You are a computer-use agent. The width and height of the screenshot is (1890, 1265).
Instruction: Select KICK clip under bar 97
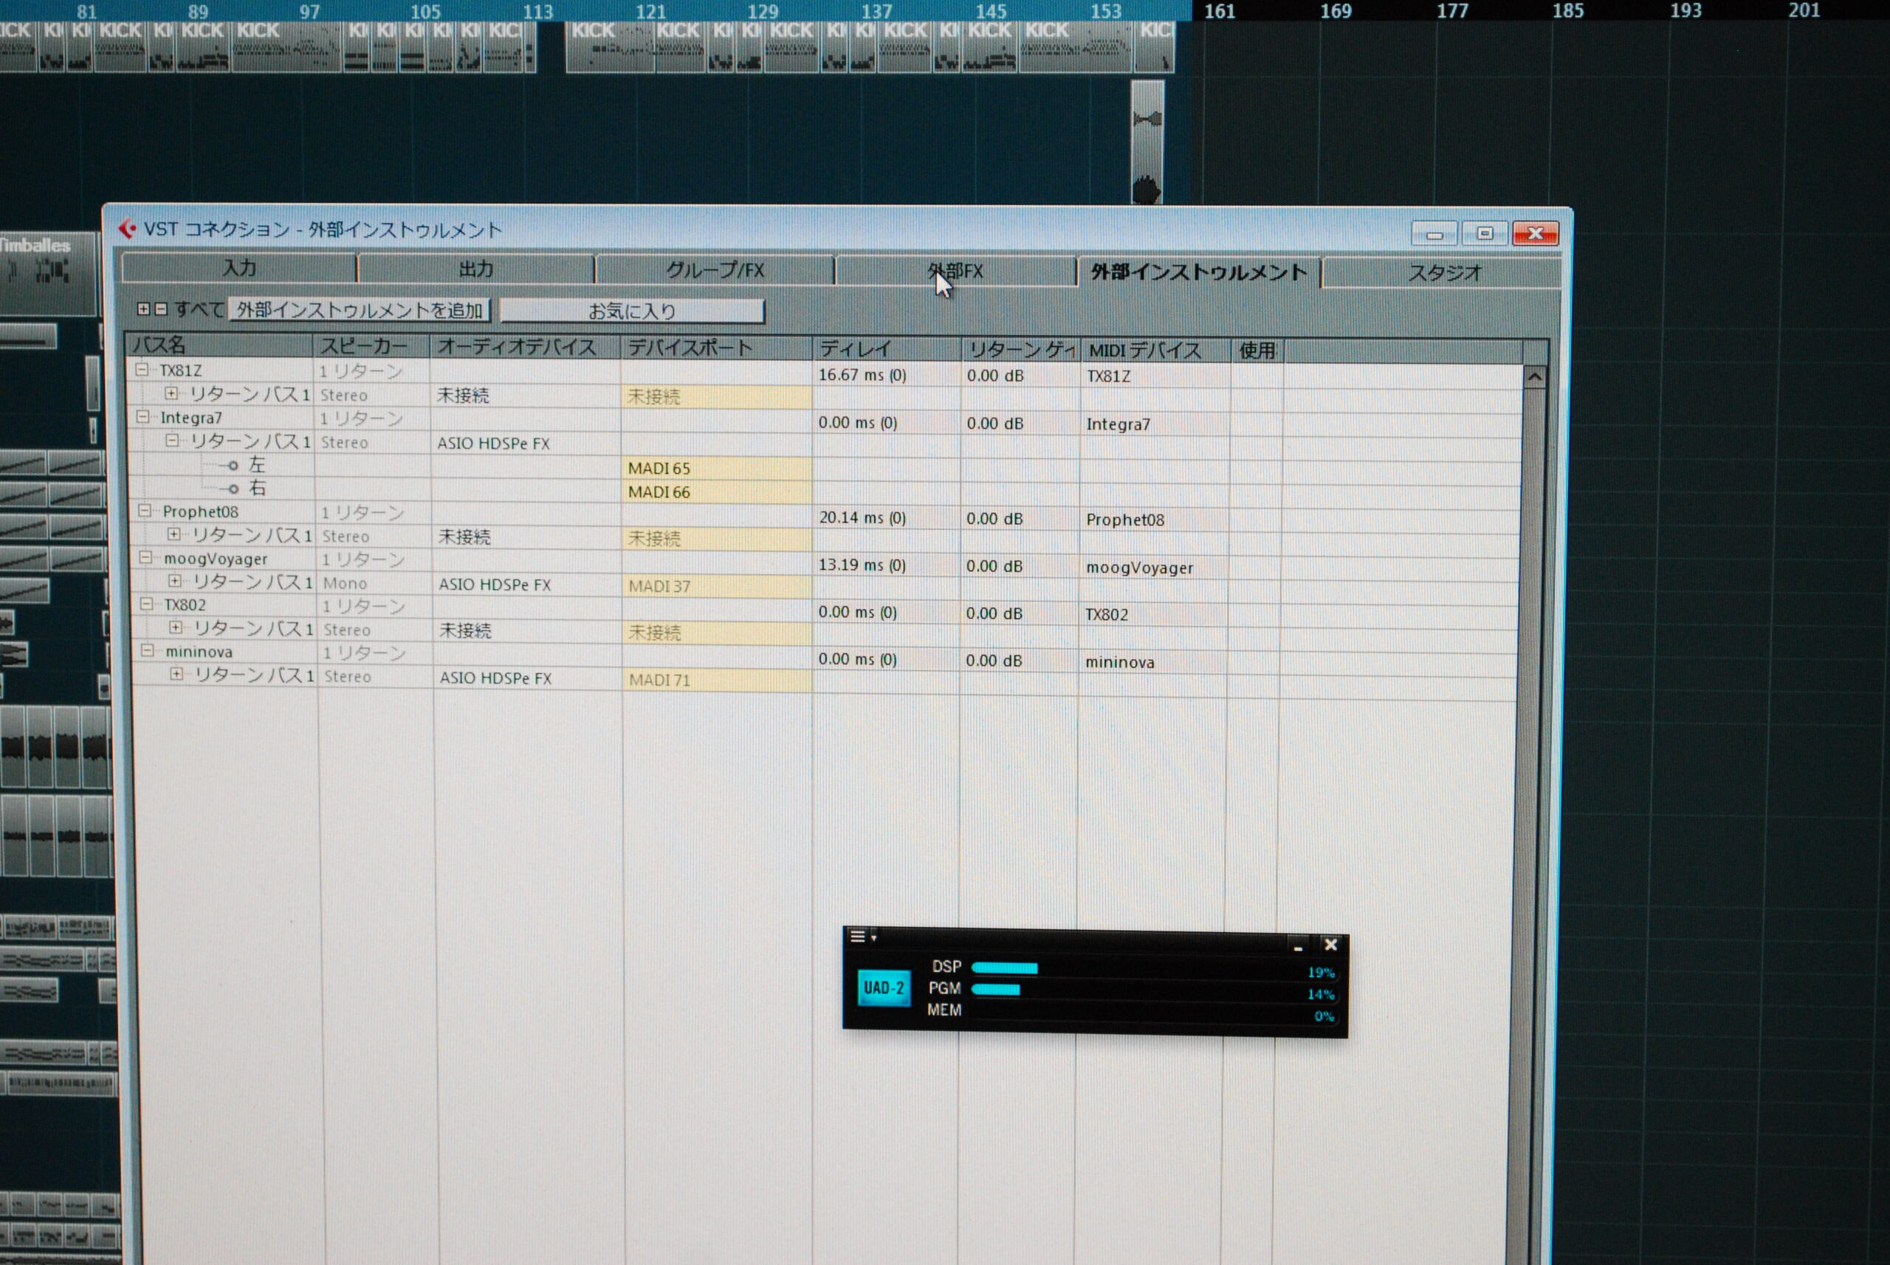tap(286, 46)
